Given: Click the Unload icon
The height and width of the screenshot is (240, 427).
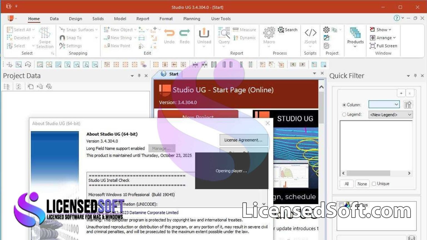Looking at the screenshot, I should [204, 33].
